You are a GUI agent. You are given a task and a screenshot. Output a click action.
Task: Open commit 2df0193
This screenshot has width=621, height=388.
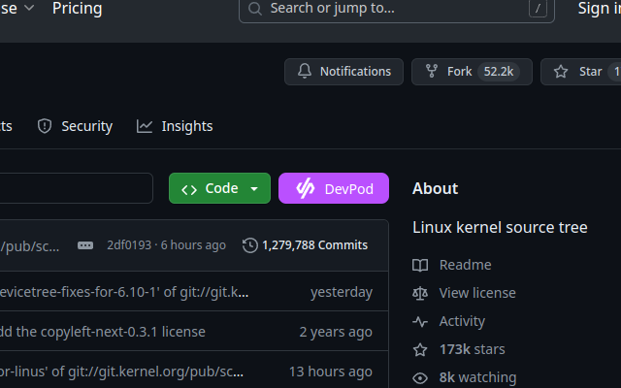[128, 245]
